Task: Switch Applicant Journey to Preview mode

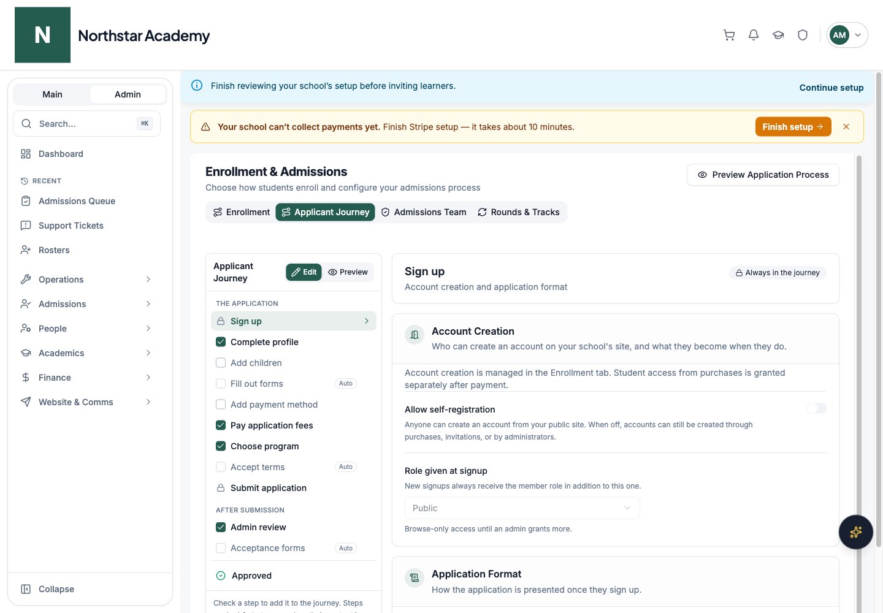Action: 348,272
